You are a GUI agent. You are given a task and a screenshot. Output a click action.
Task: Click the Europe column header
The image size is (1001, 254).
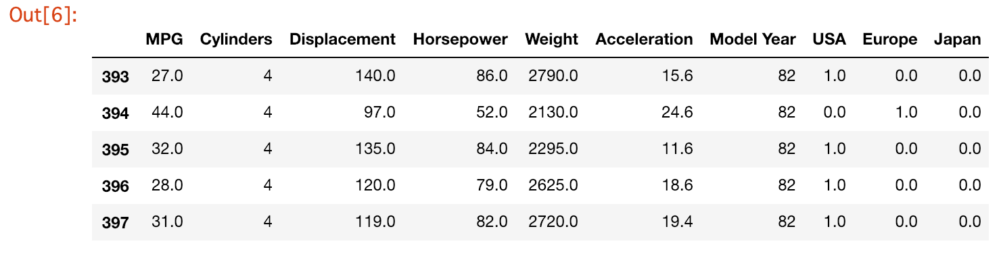pyautogui.click(x=890, y=39)
